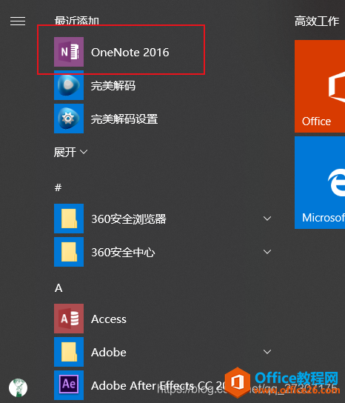Open 完美解码 player icon

point(69,85)
